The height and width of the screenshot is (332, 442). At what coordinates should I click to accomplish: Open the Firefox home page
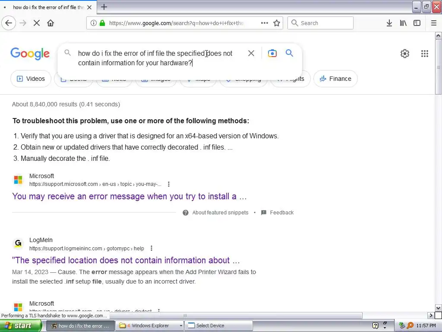(51, 23)
